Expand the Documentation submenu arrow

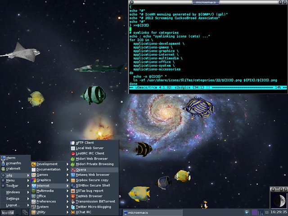67,170
